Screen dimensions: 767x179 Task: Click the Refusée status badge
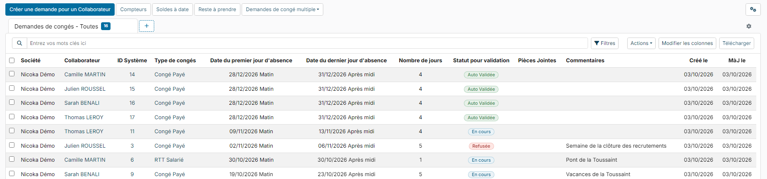point(481,146)
